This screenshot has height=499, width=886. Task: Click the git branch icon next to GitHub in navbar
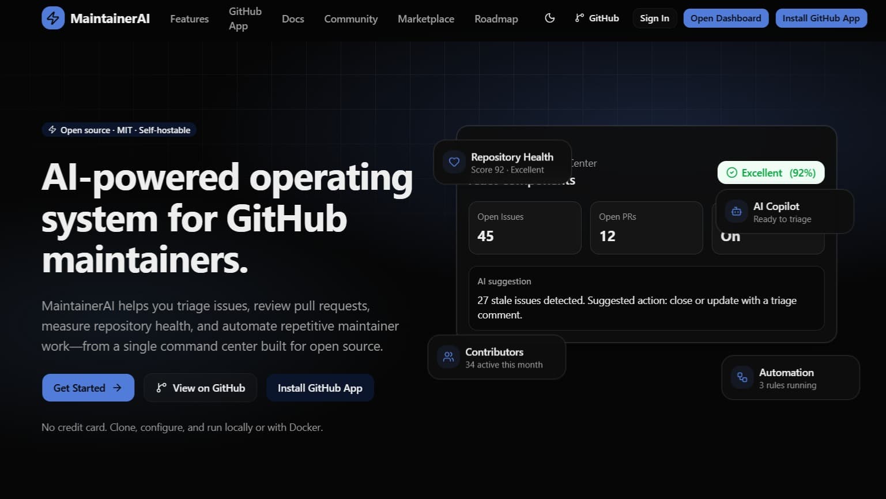579,18
